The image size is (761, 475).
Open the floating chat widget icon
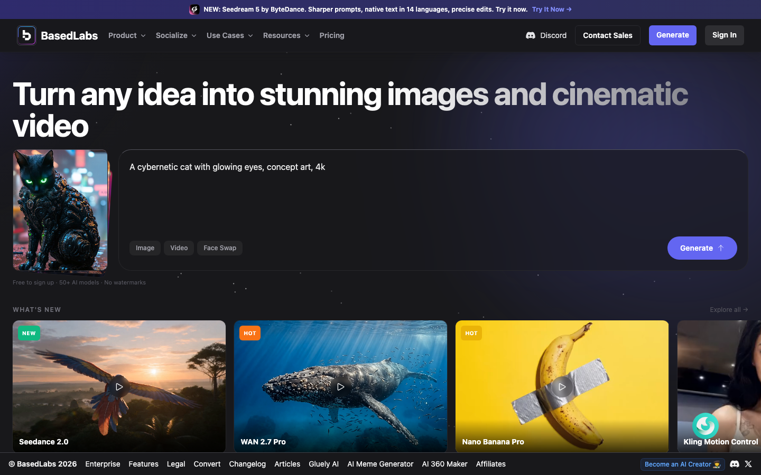705,425
